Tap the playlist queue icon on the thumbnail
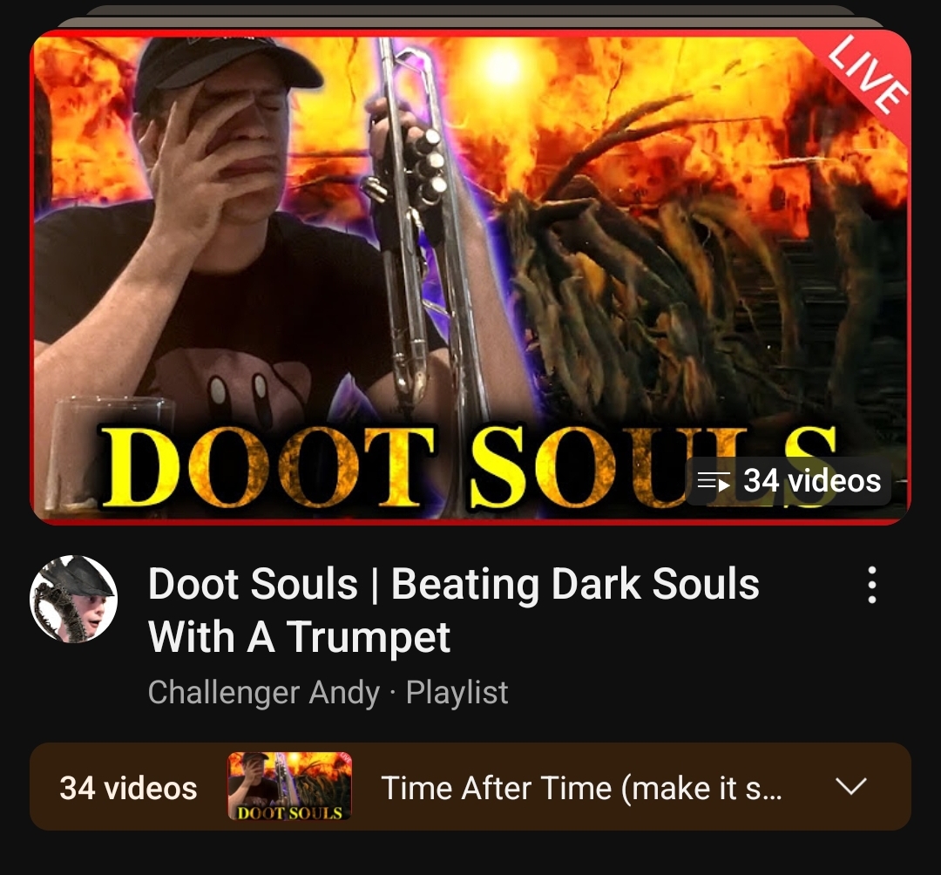Screen dimensions: 941x875 click(714, 481)
